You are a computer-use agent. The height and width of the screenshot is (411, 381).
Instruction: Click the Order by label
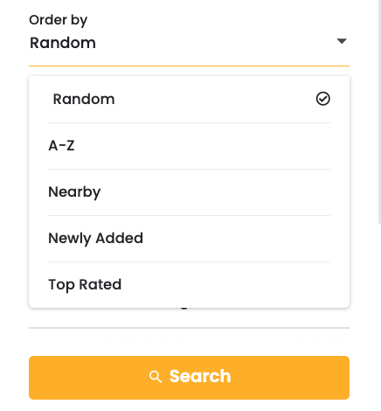(59, 20)
